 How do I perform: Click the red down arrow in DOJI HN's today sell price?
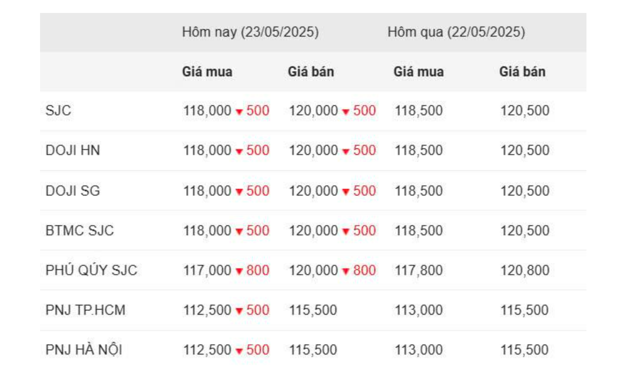(x=346, y=152)
